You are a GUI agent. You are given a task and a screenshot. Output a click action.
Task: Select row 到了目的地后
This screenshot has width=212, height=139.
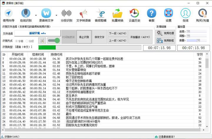pyautogui.click(x=104, y=77)
